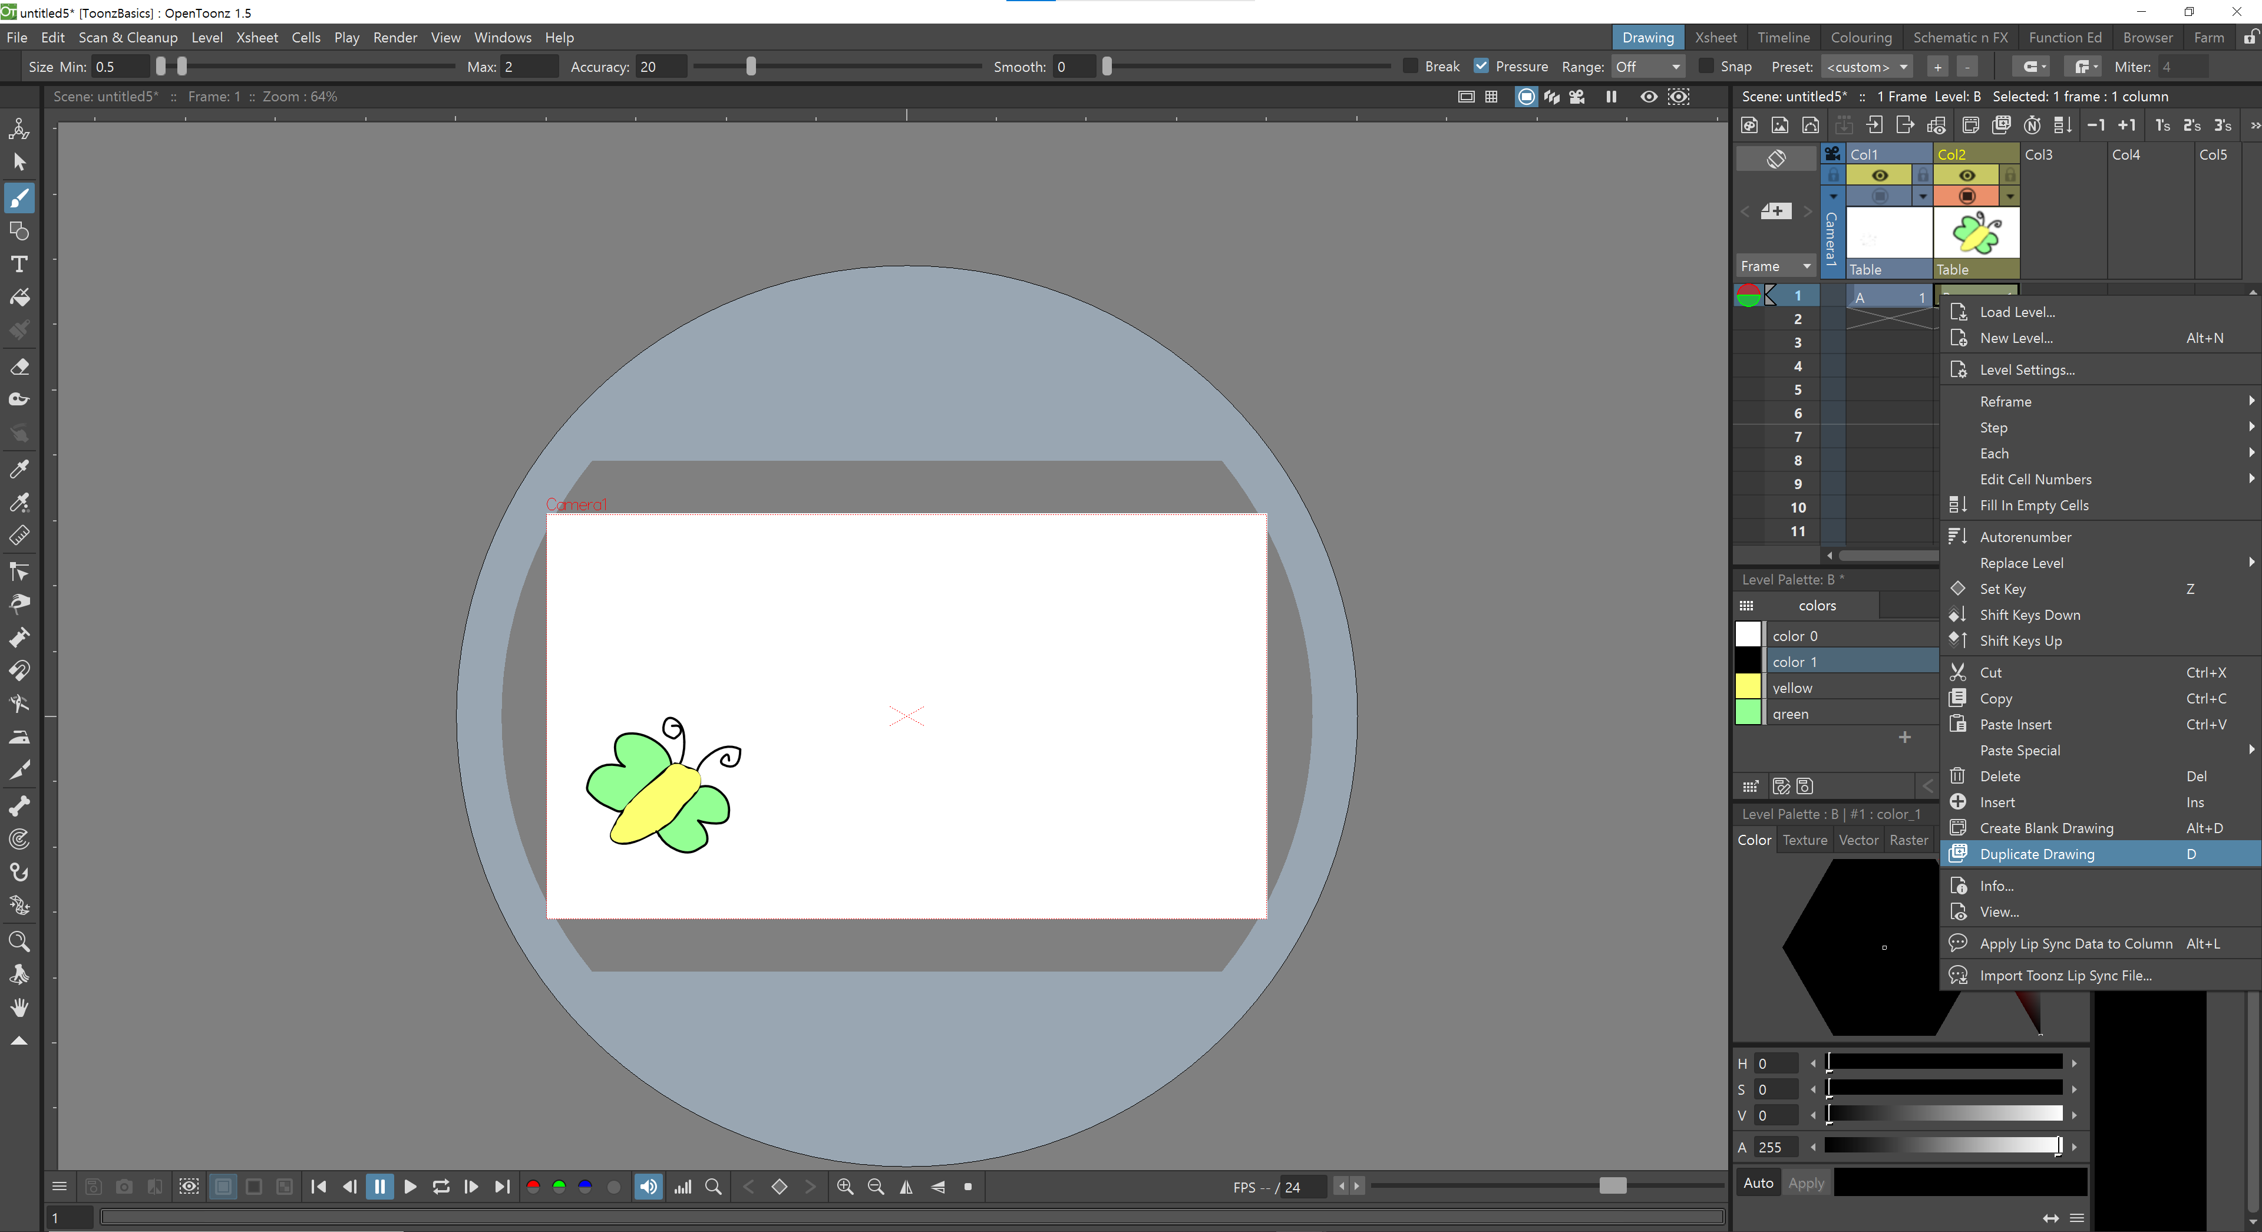Toggle the lock on Col1

click(x=1922, y=176)
